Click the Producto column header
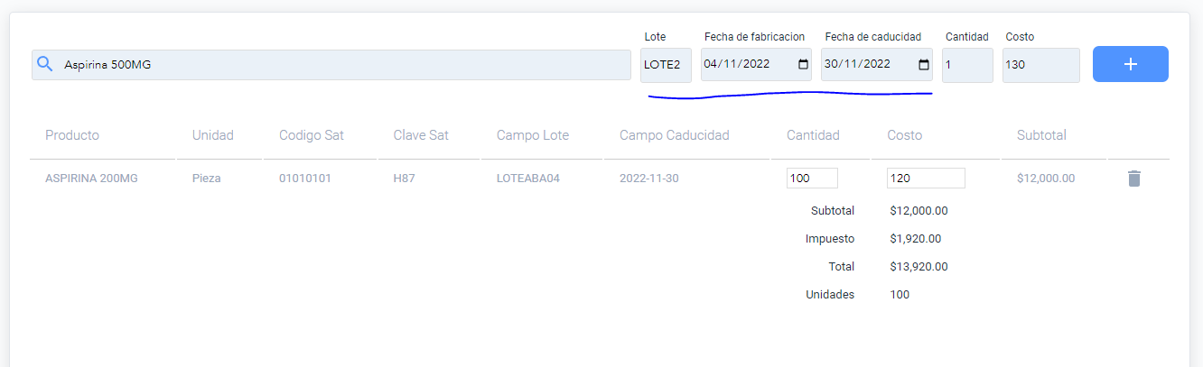Viewport: 1203px width, 367px height. 72,135
